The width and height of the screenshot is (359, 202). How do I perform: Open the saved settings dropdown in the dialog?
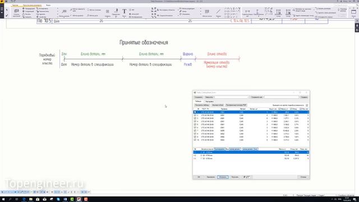click(232, 97)
